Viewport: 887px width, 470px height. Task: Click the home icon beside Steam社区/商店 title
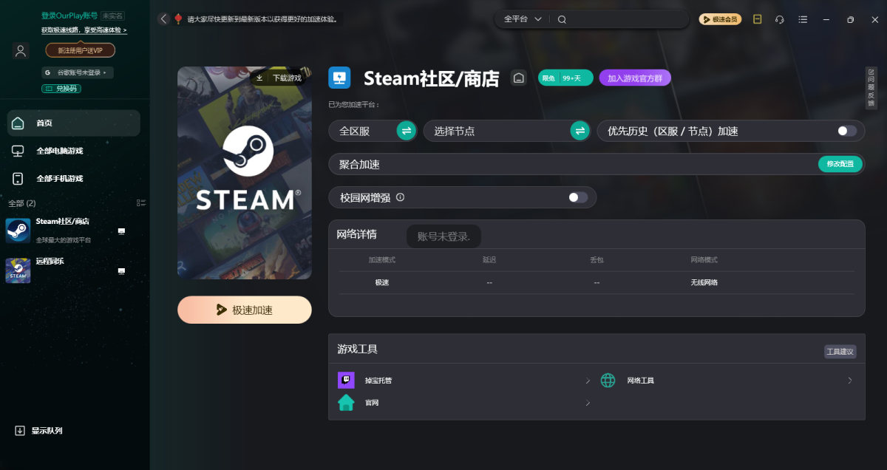[x=519, y=78]
